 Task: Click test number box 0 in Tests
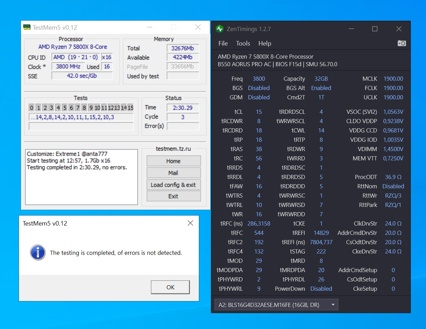tap(32, 108)
